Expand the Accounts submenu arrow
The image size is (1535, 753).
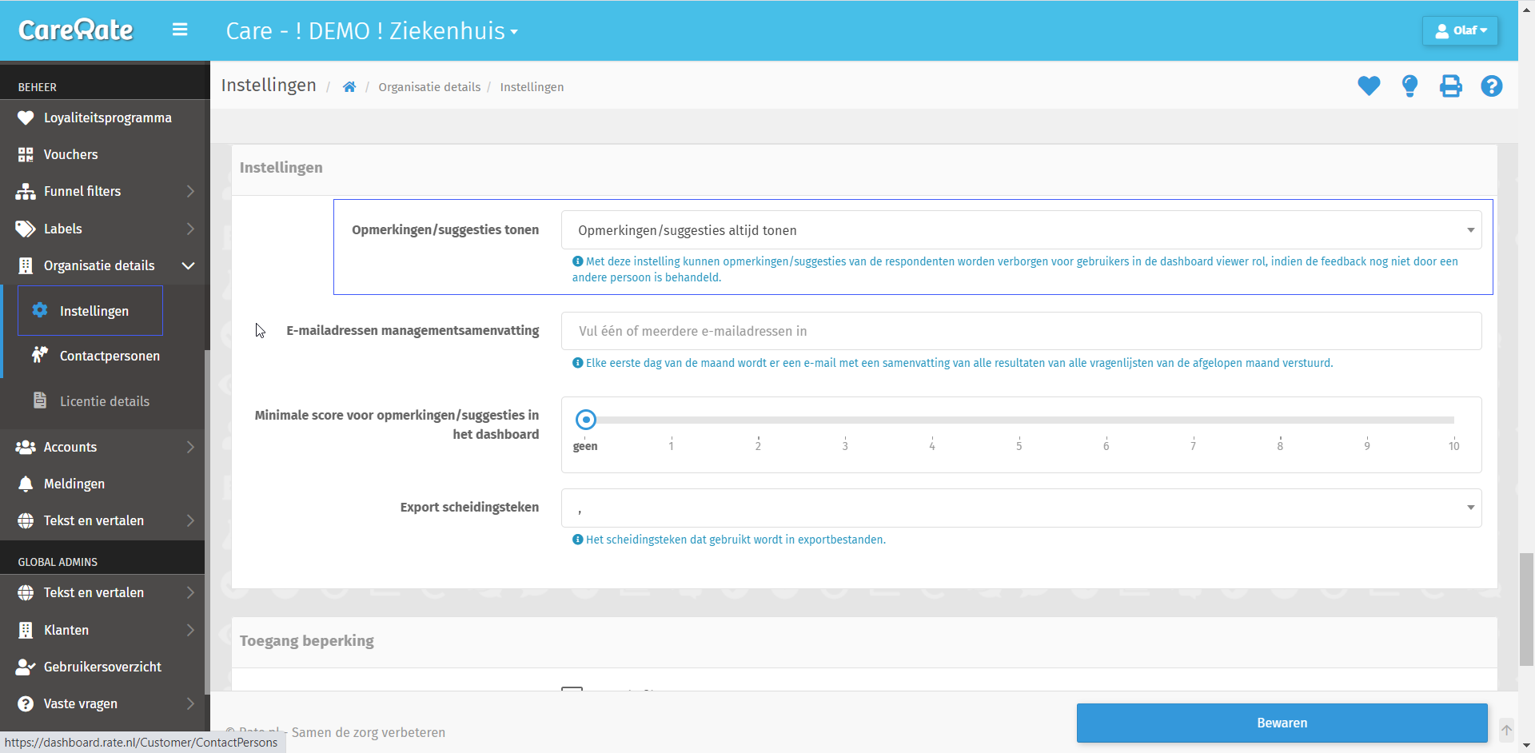point(190,447)
